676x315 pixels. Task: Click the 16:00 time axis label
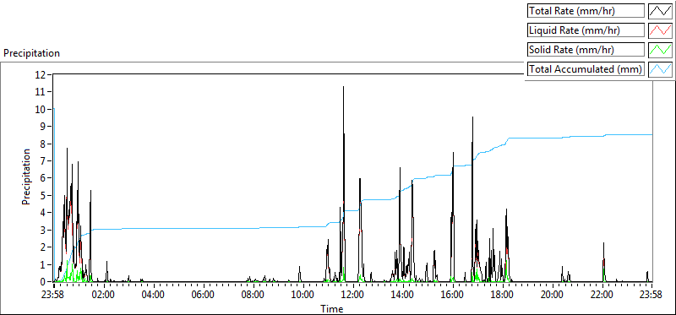point(453,296)
